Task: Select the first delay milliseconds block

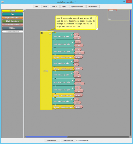Action: pos(63,57)
